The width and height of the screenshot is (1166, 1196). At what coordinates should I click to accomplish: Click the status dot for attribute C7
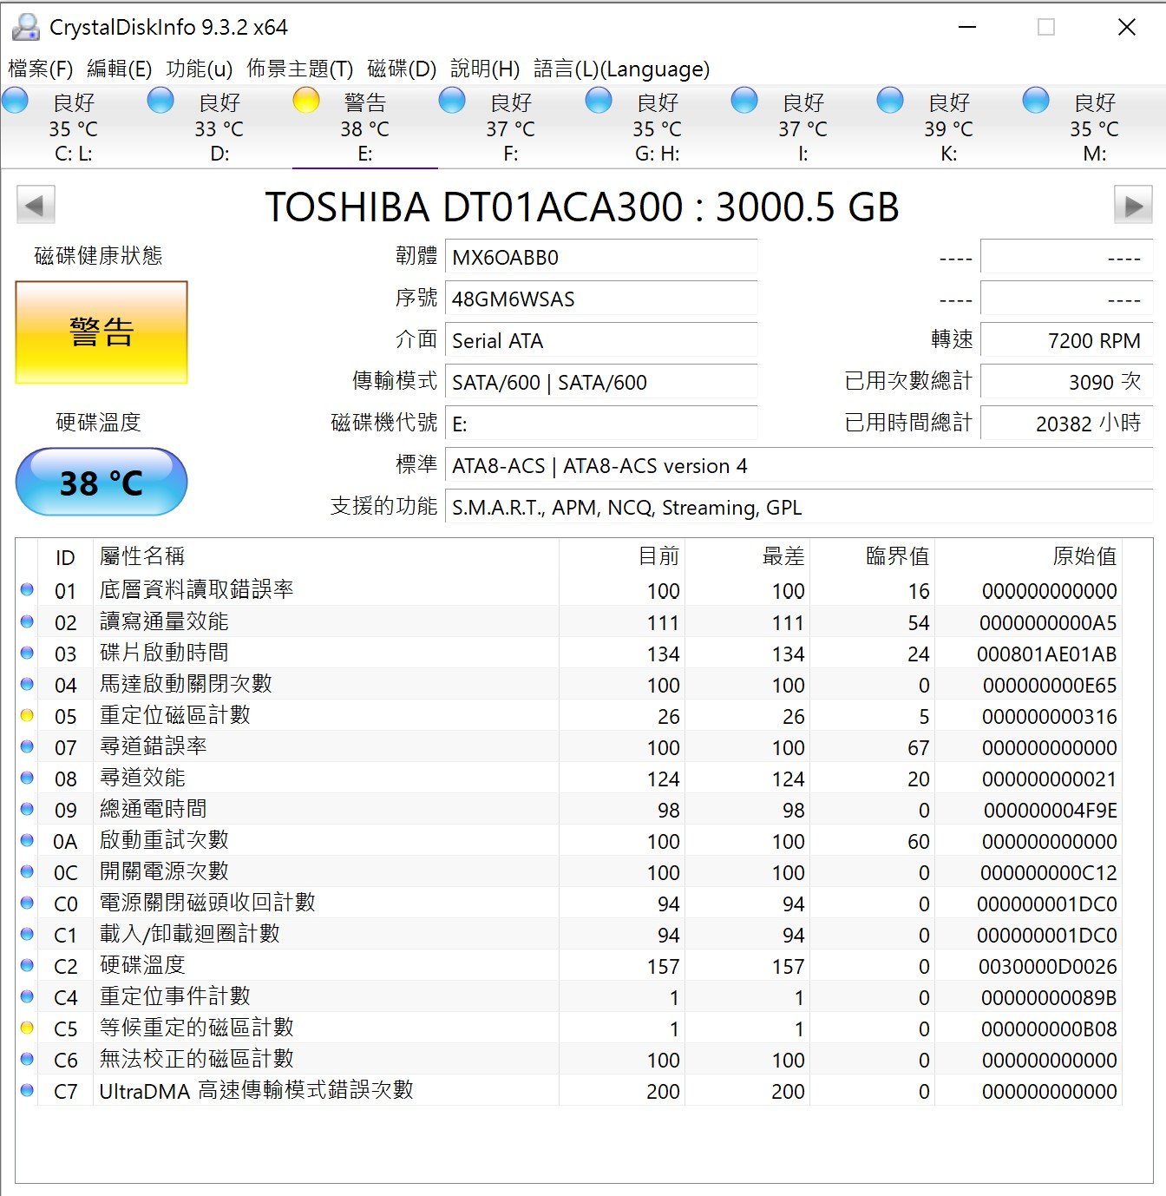tap(27, 1090)
